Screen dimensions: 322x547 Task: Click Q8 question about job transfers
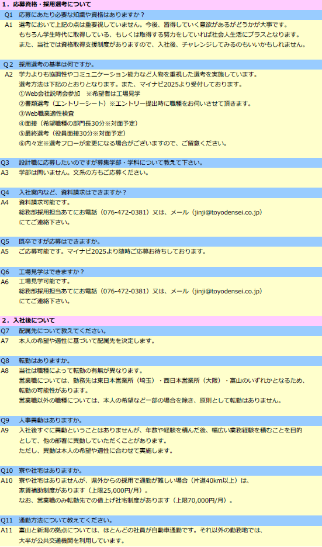pyautogui.click(x=161, y=361)
